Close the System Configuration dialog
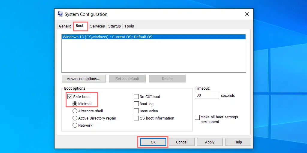 pos(247,14)
